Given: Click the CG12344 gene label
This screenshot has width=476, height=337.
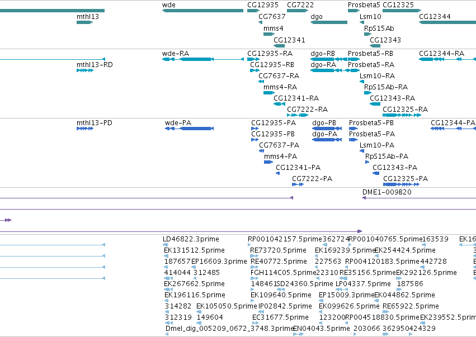Looking at the screenshot, I should pos(435,16).
